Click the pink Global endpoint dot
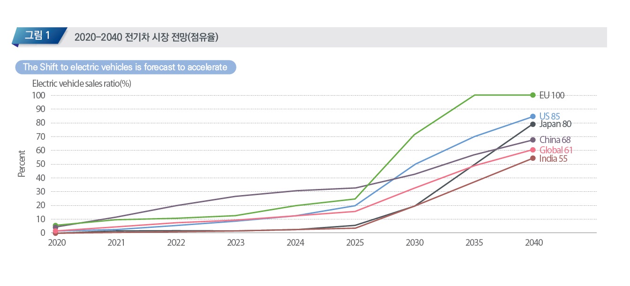This screenshot has width=630, height=286. [x=532, y=150]
